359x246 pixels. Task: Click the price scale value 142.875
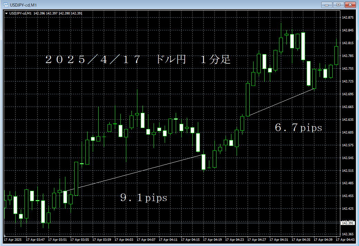(348, 18)
